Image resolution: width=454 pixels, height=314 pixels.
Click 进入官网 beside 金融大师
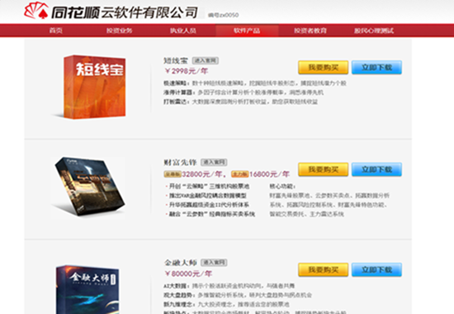point(214,263)
